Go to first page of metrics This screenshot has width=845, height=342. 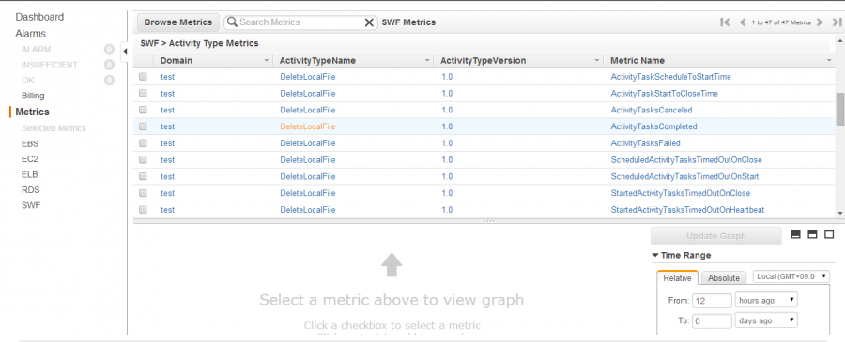pyautogui.click(x=725, y=22)
